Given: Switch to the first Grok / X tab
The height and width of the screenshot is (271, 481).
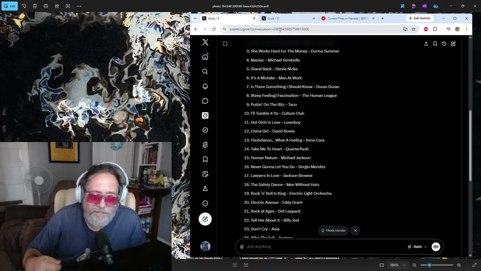Looking at the screenshot, I should pyautogui.click(x=228, y=18).
